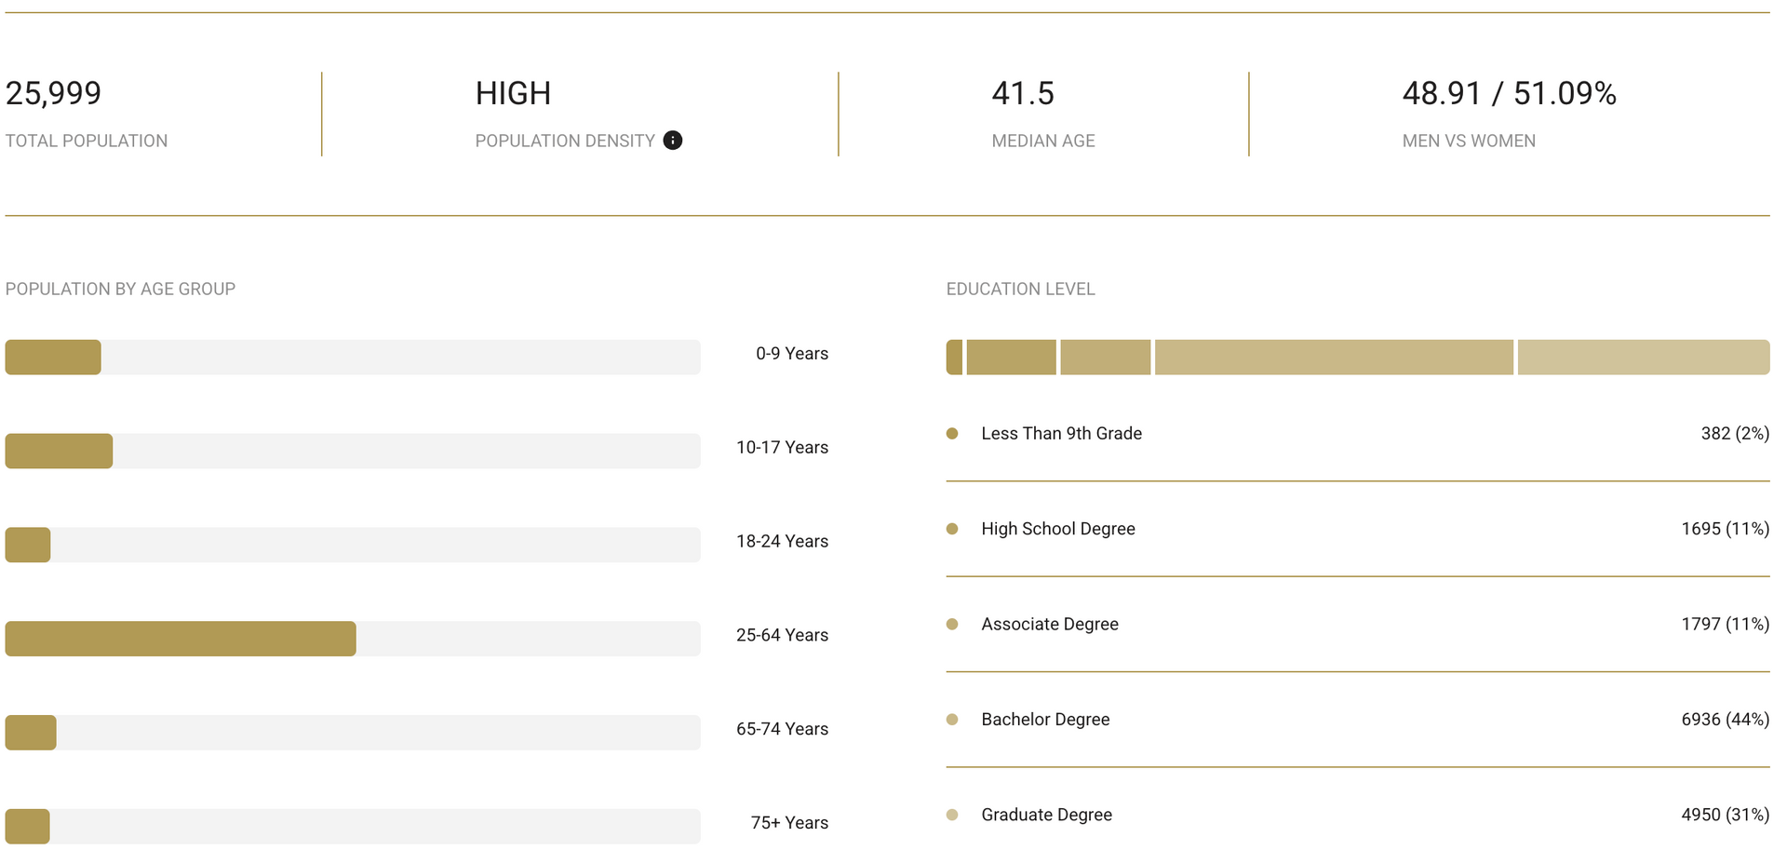The width and height of the screenshot is (1787, 864).
Task: Click the Associate Degree text
Action: click(x=1050, y=624)
